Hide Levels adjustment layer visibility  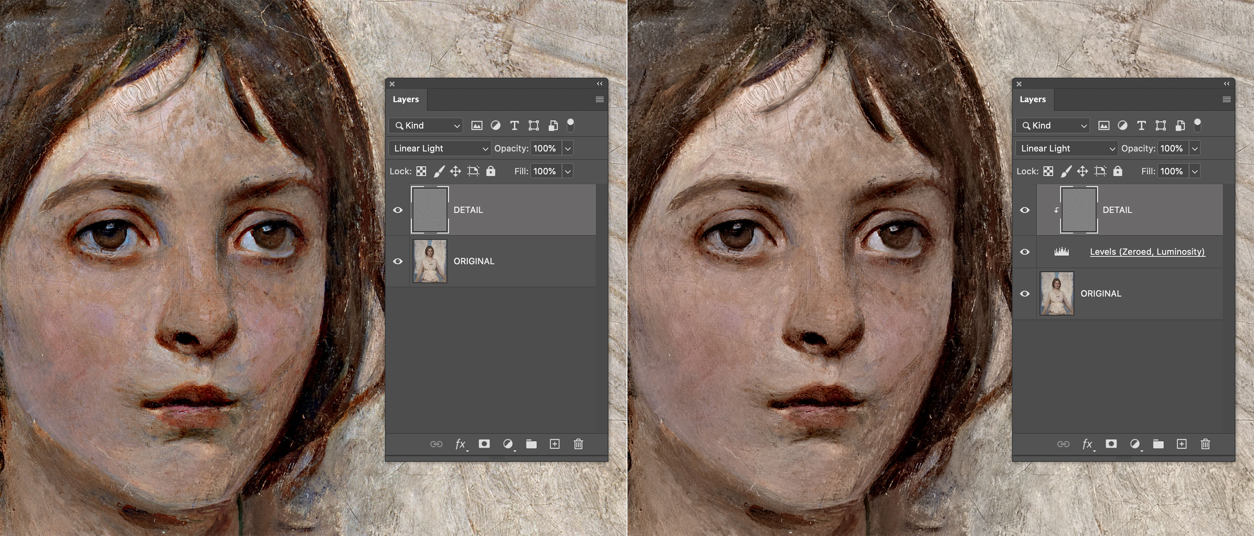tap(1025, 252)
